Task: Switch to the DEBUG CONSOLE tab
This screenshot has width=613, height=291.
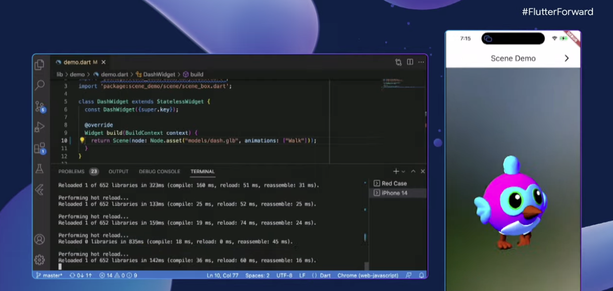Action: point(159,171)
